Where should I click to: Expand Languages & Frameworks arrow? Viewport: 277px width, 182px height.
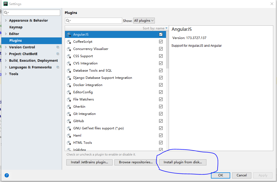[6, 67]
